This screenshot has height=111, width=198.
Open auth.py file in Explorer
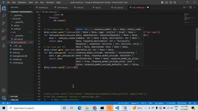coord(17,29)
